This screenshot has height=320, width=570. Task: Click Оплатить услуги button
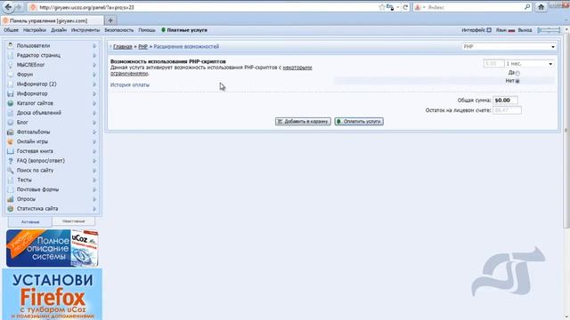pos(359,121)
